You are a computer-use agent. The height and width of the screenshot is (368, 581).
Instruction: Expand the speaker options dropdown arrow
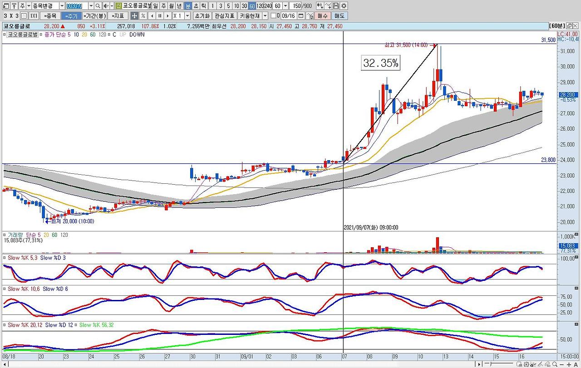111,6
